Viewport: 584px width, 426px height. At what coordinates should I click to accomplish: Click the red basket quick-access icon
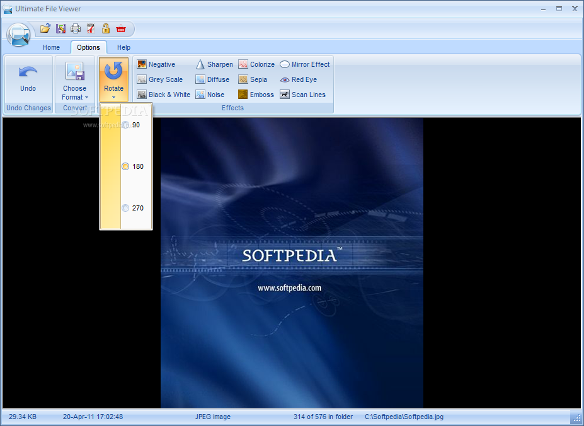click(121, 28)
